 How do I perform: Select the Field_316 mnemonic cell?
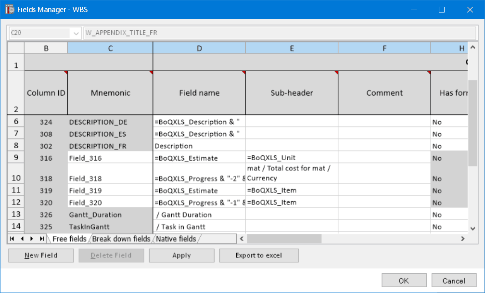pos(110,158)
